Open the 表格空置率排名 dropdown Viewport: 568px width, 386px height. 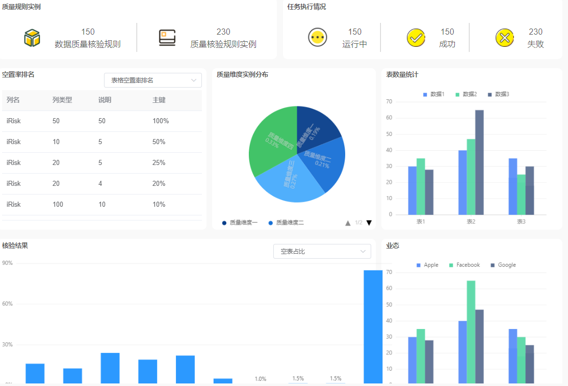click(153, 80)
